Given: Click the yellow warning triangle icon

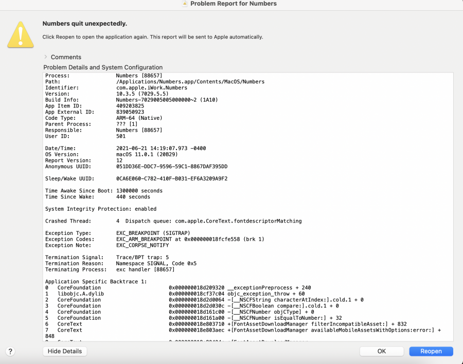Looking at the screenshot, I should pos(21,34).
